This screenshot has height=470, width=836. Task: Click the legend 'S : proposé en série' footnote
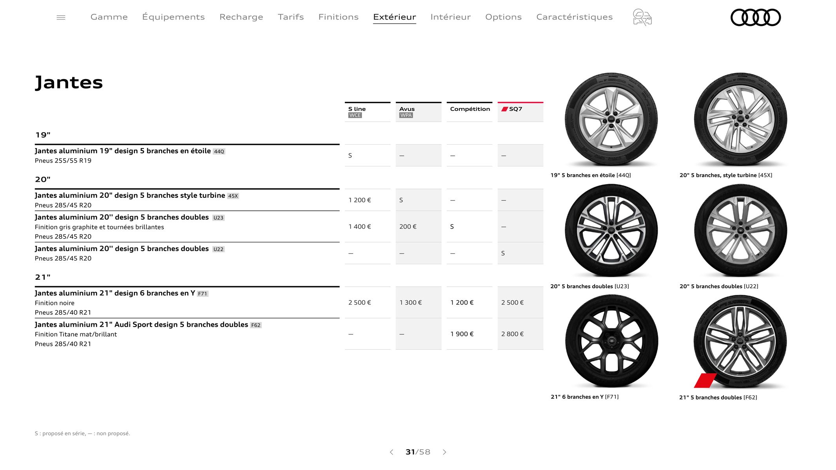point(82,434)
